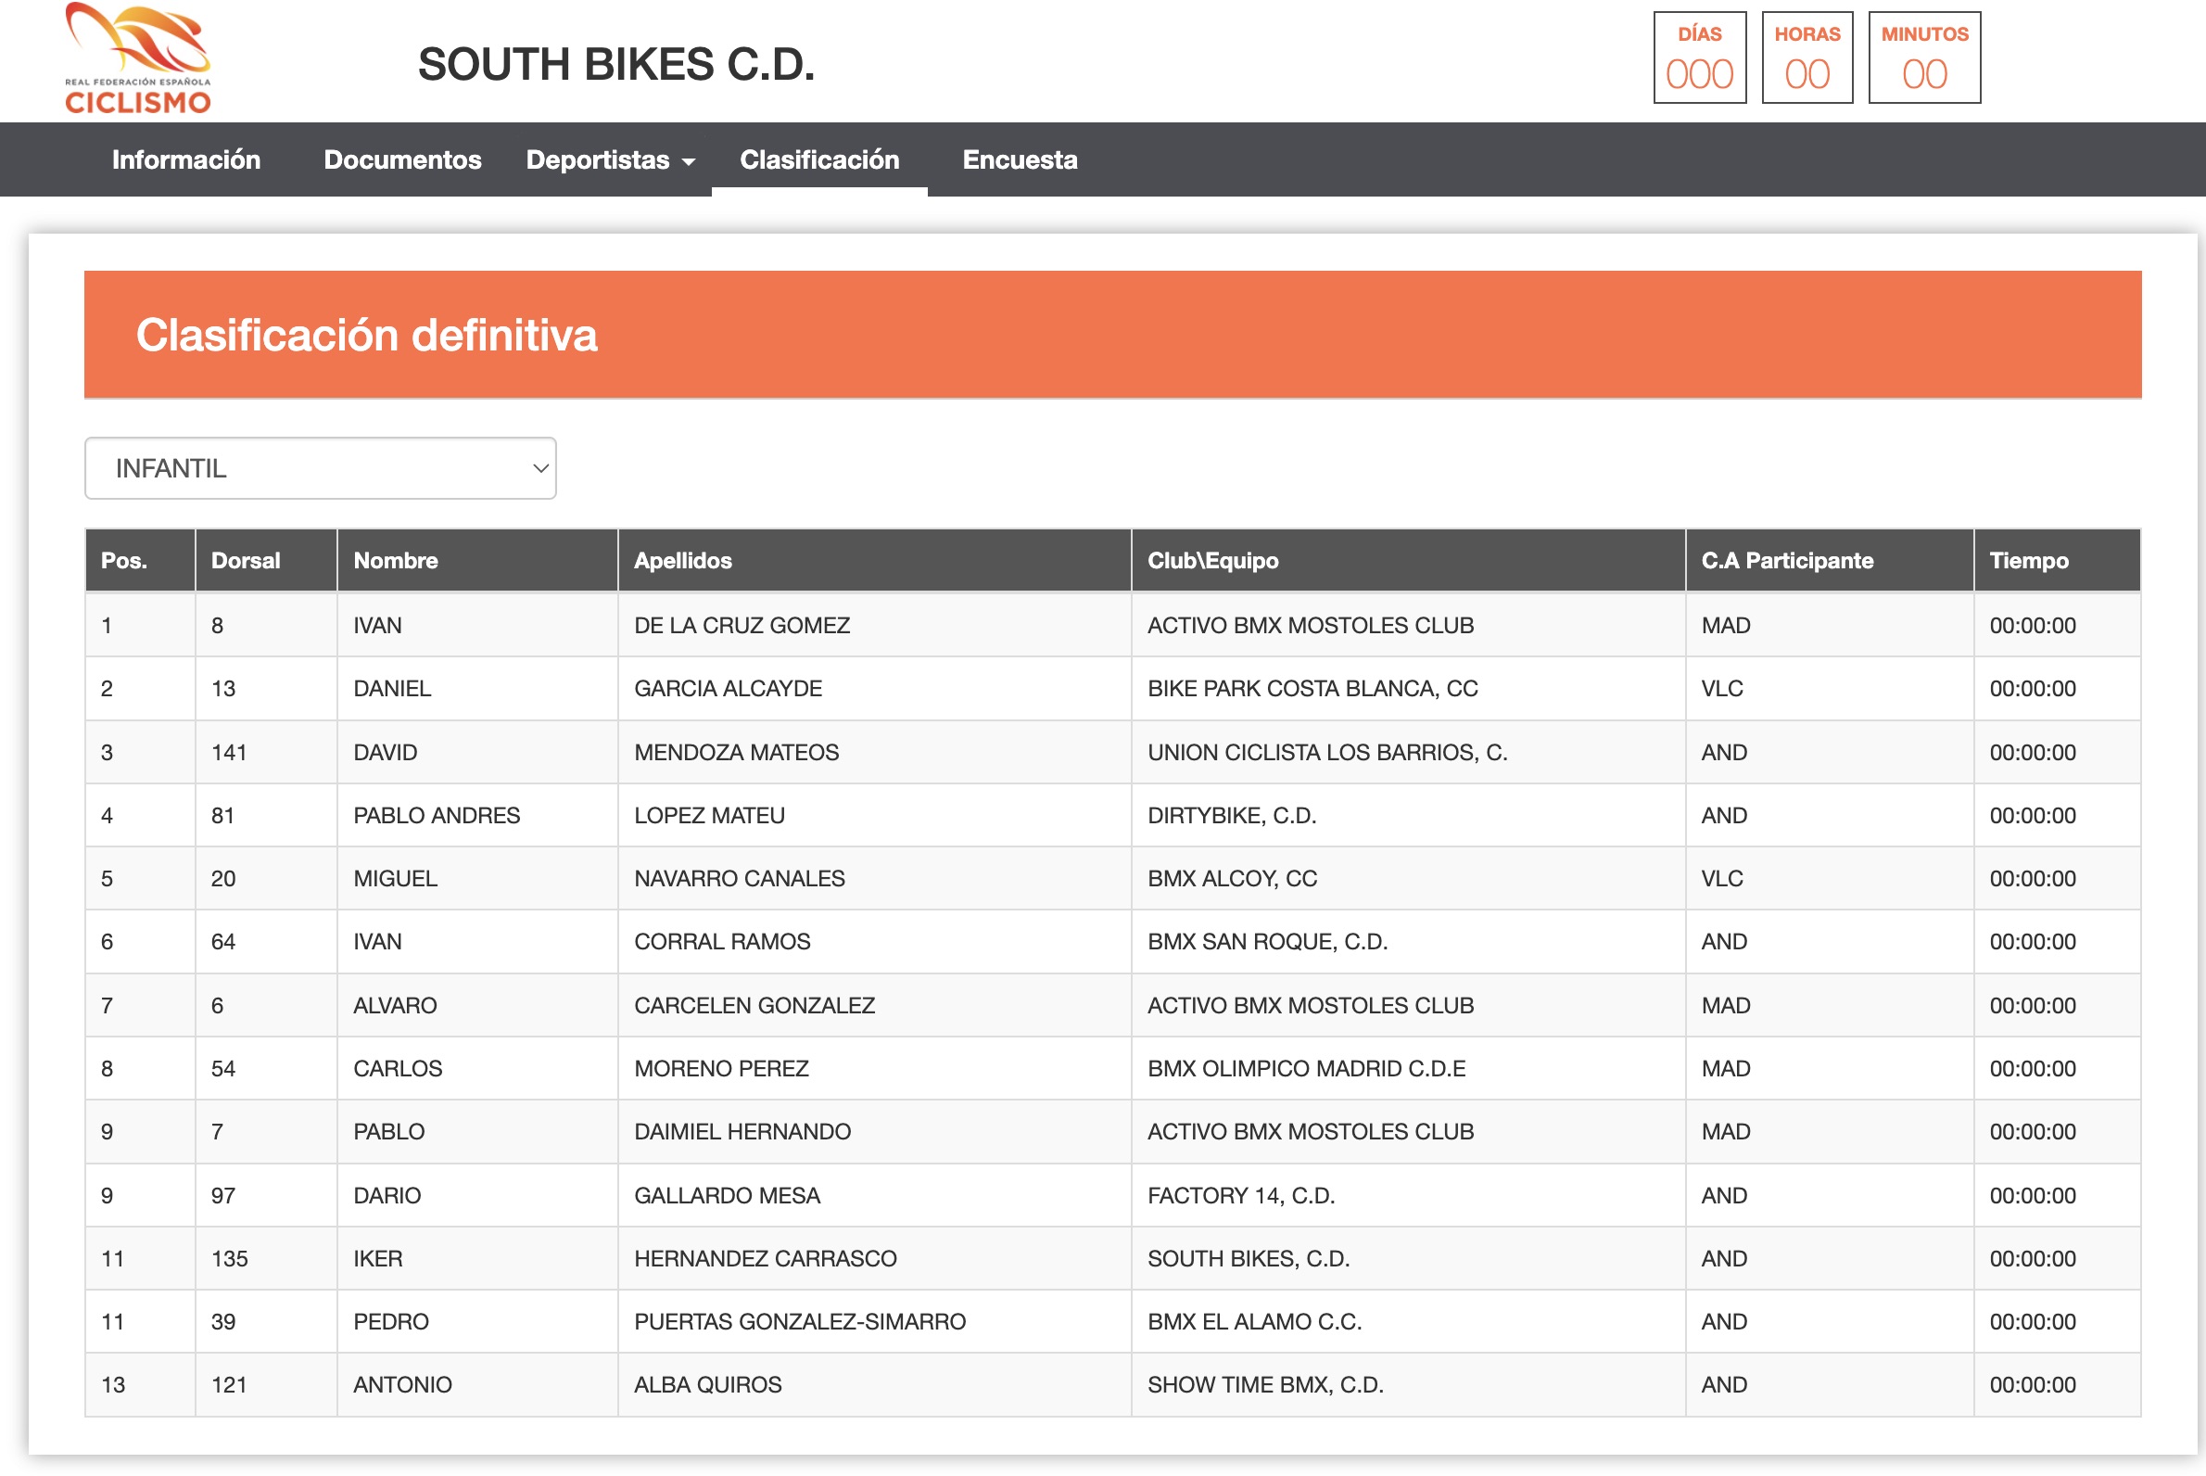
Task: Click the Clasificación definitiva orange banner
Action: 1112,335
